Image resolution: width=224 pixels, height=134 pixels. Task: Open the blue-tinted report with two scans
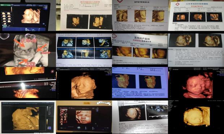point(140,83)
